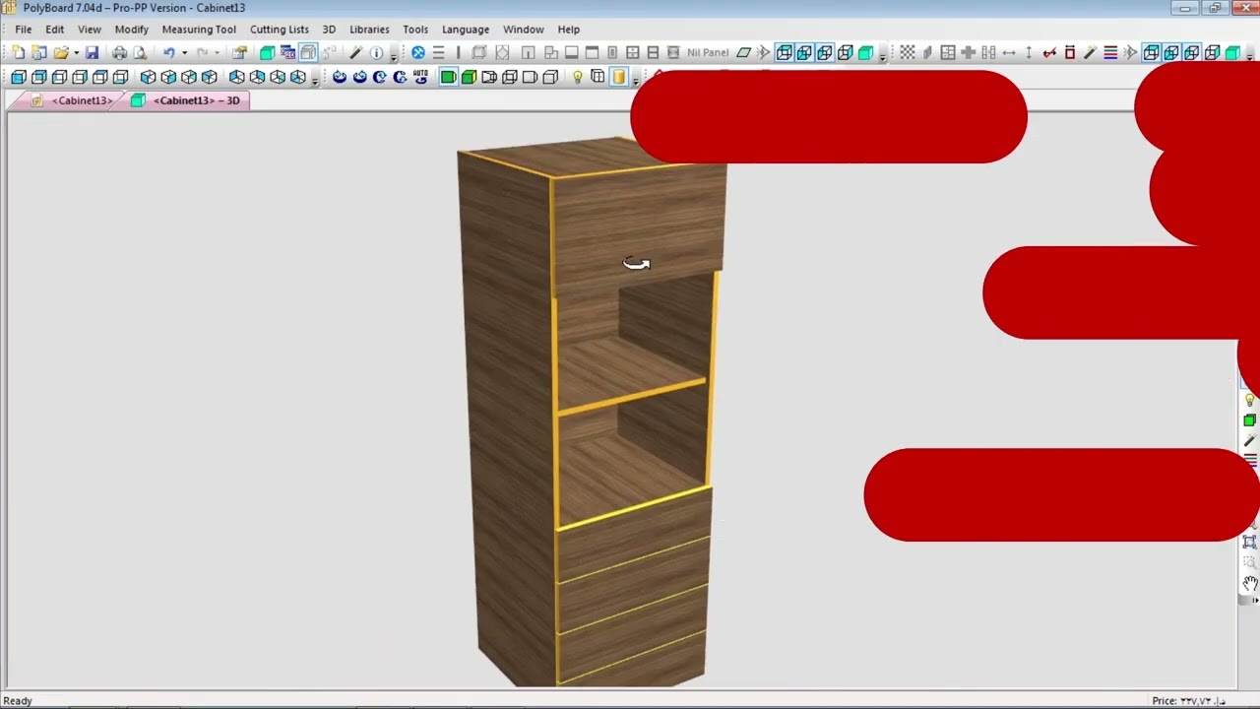Screen dimensions: 1260x709
Task: Click the magic wand icon in the main toolbar
Action: [355, 52]
